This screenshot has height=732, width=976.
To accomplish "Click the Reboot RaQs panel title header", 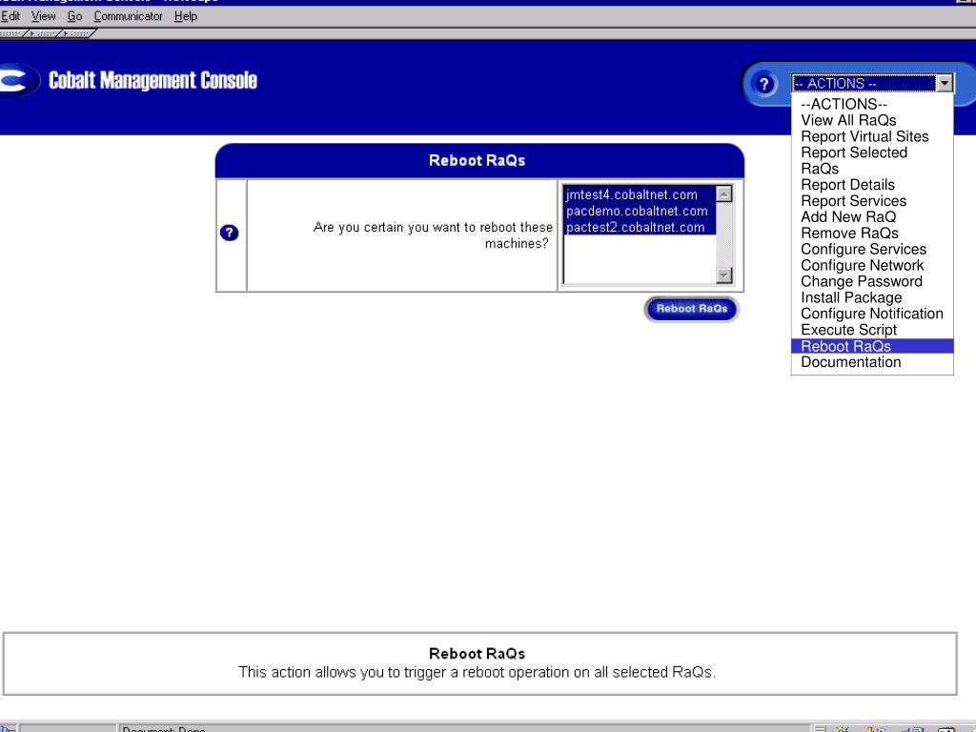I will tap(478, 160).
